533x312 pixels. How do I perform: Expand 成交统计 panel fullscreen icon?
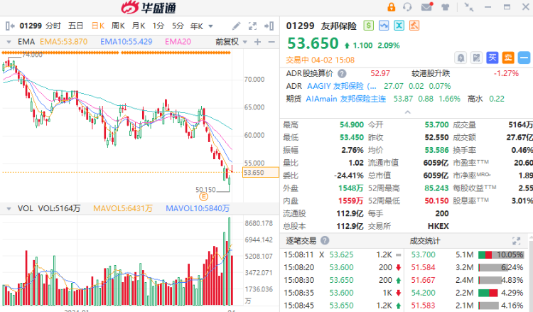[x=517, y=241]
